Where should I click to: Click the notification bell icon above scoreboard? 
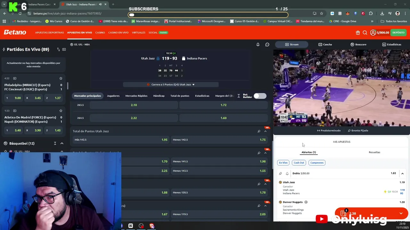click(x=258, y=44)
